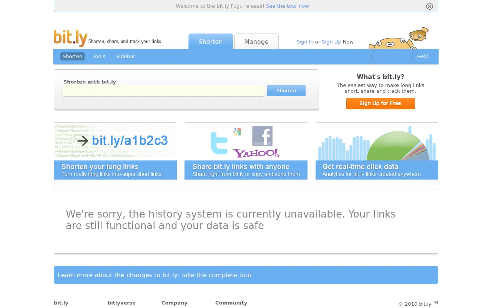
Task: Open Get real-time click data panel
Action: pyautogui.click(x=377, y=151)
